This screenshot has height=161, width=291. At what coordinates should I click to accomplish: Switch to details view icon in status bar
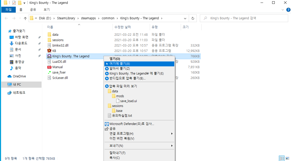coord(282,158)
